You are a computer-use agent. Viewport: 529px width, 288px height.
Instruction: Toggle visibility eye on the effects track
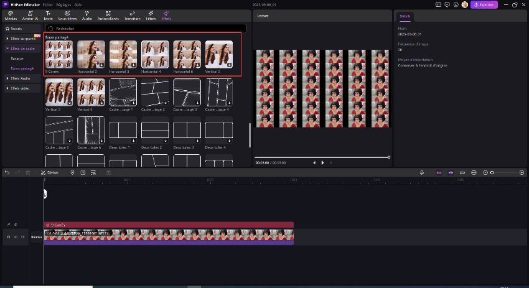click(16, 225)
